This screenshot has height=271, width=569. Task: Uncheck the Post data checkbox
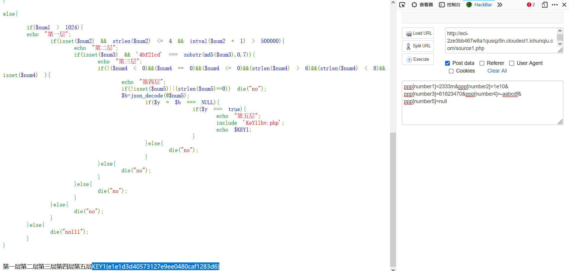(447, 63)
